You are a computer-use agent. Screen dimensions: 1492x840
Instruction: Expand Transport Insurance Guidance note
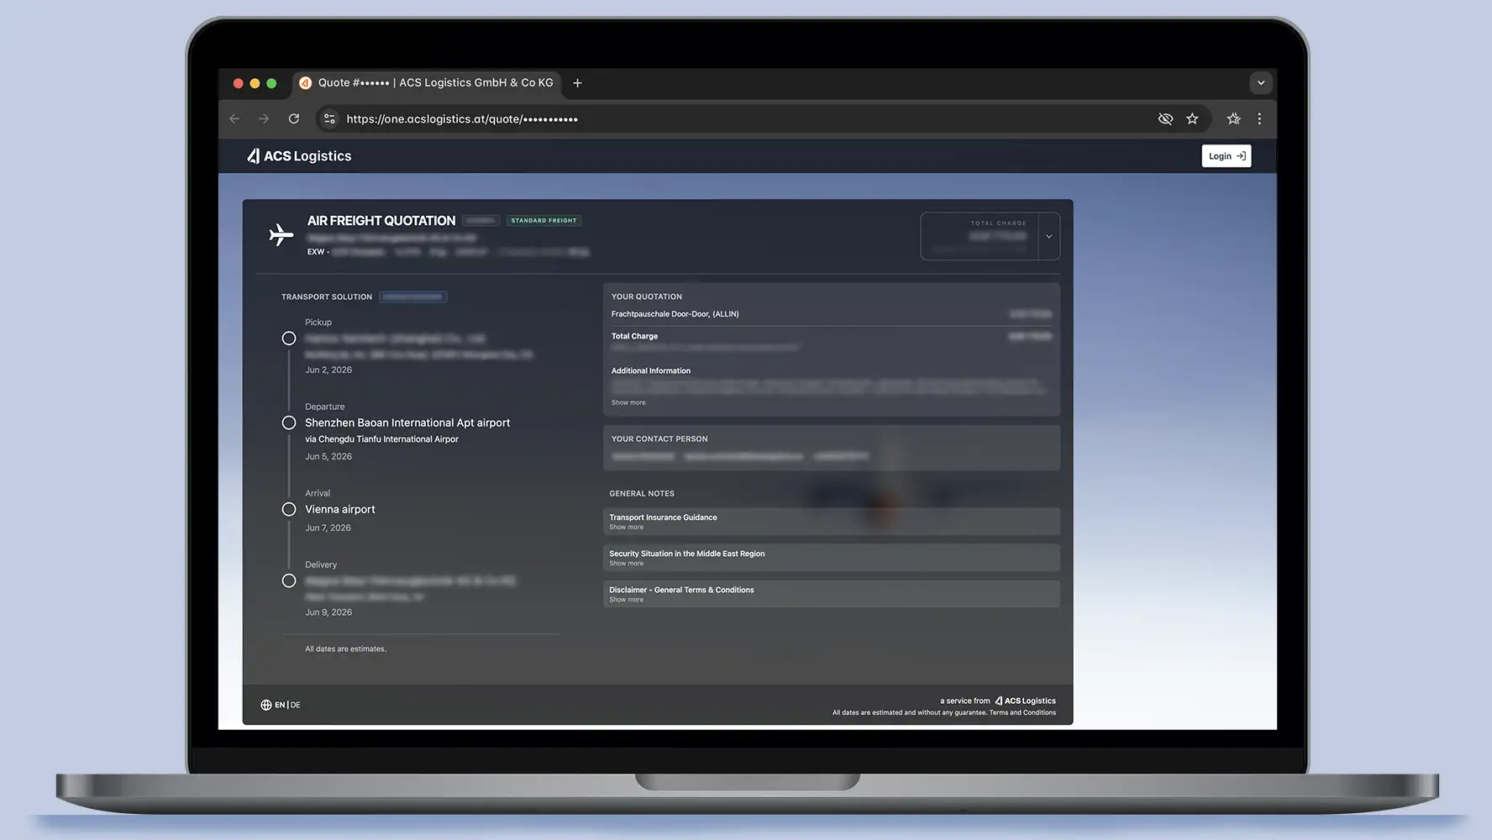click(x=831, y=522)
